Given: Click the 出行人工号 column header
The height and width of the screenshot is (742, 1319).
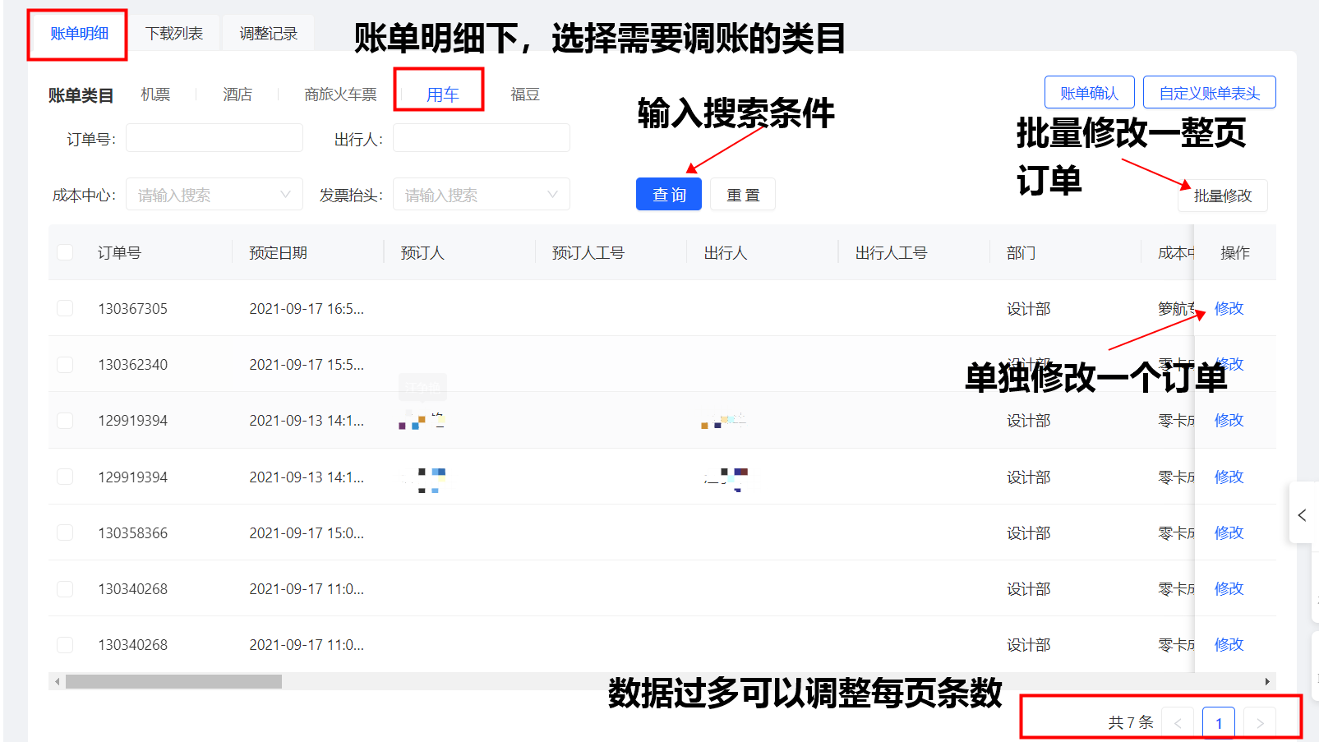Looking at the screenshot, I should (891, 252).
